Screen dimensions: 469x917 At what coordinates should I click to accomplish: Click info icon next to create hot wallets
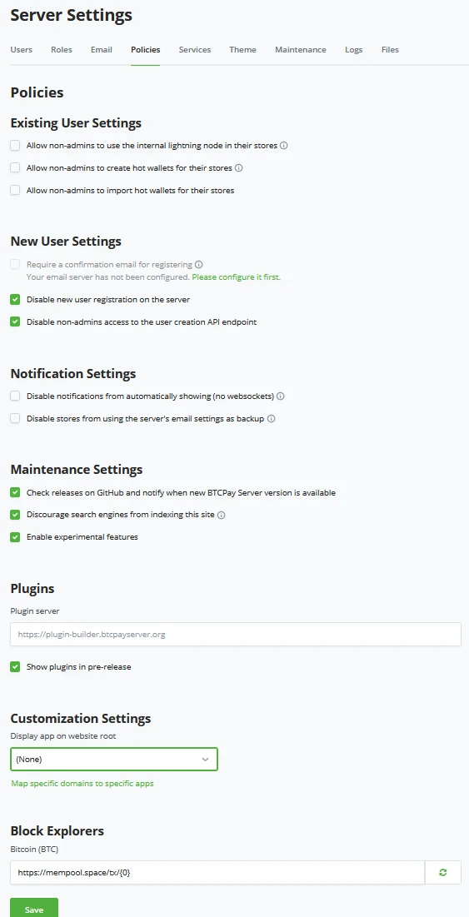click(238, 168)
